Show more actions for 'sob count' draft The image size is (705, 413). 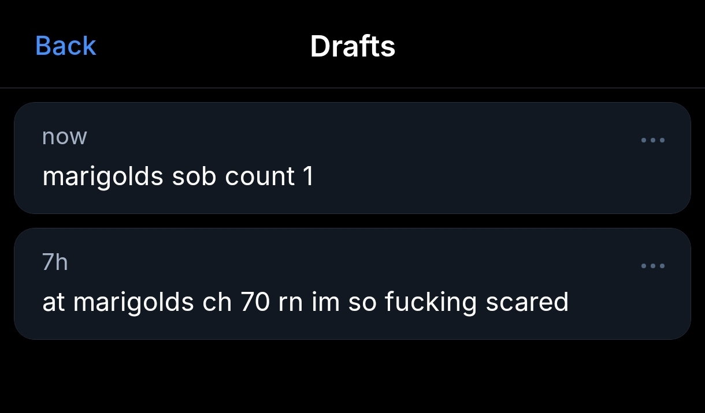[653, 140]
